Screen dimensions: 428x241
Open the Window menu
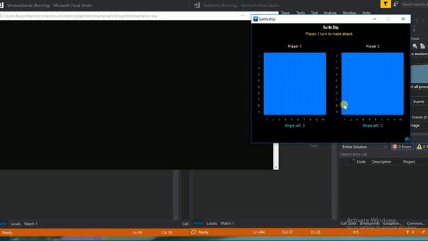349,13
